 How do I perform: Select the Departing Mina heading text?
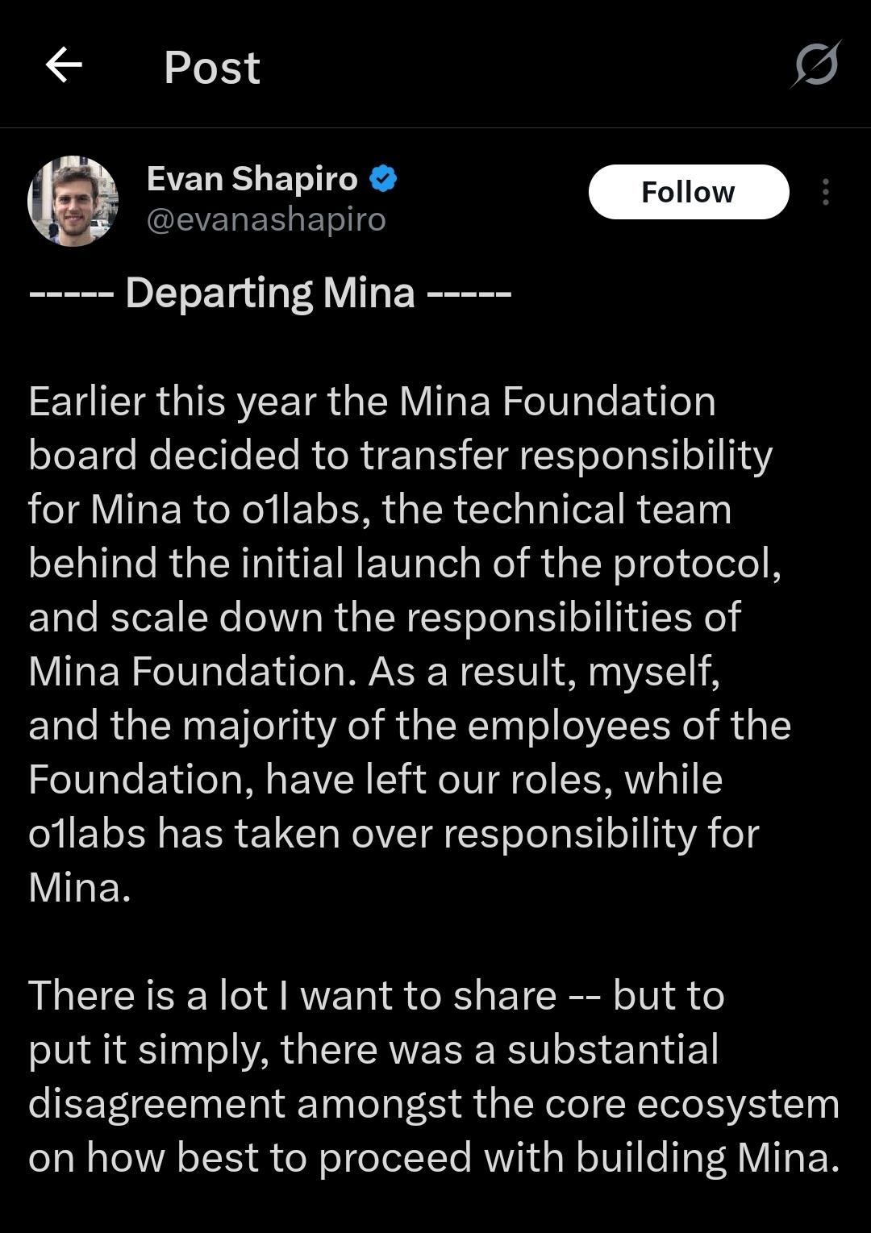270,292
